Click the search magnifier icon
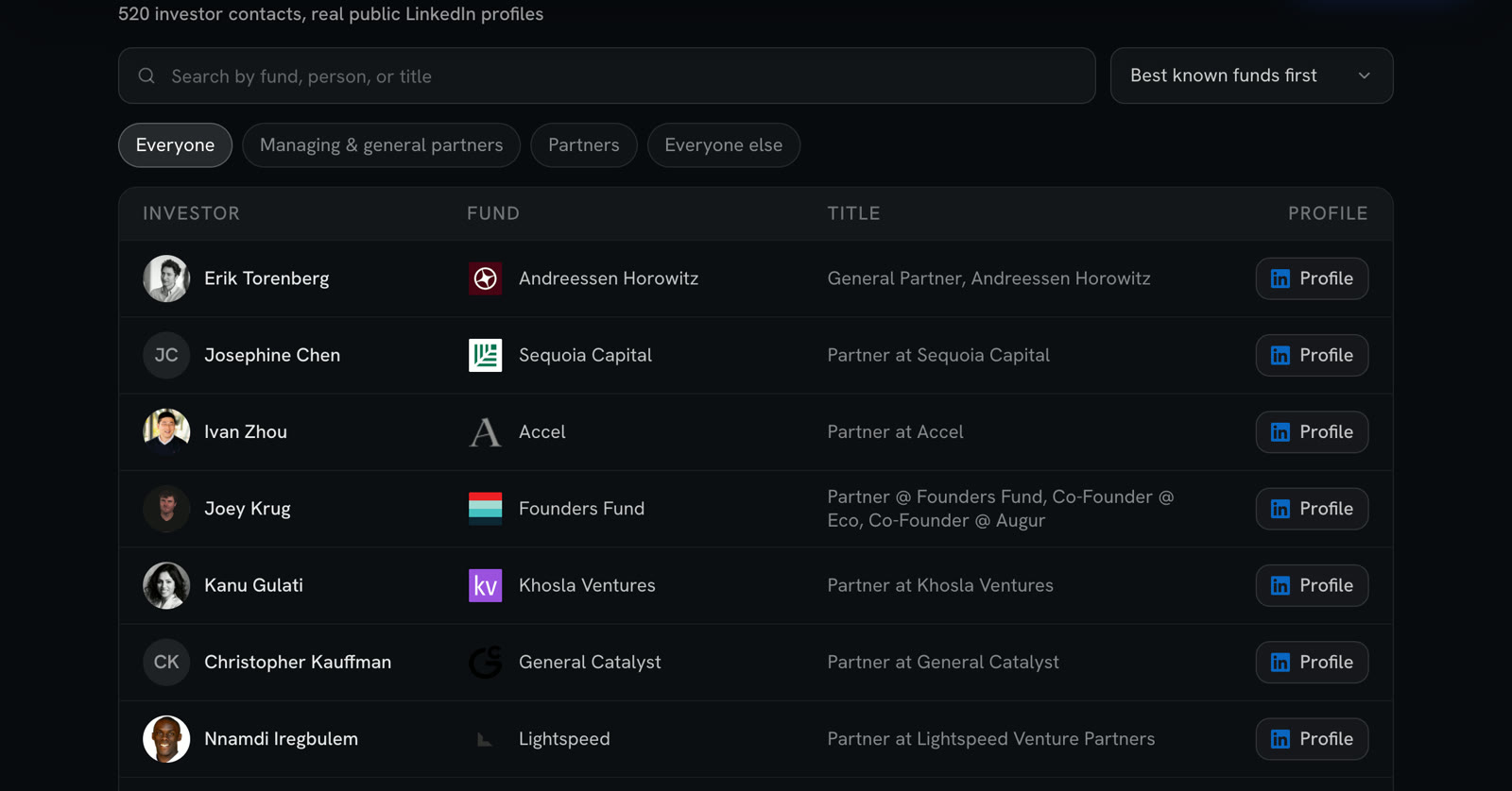The width and height of the screenshot is (1512, 791). tap(146, 76)
